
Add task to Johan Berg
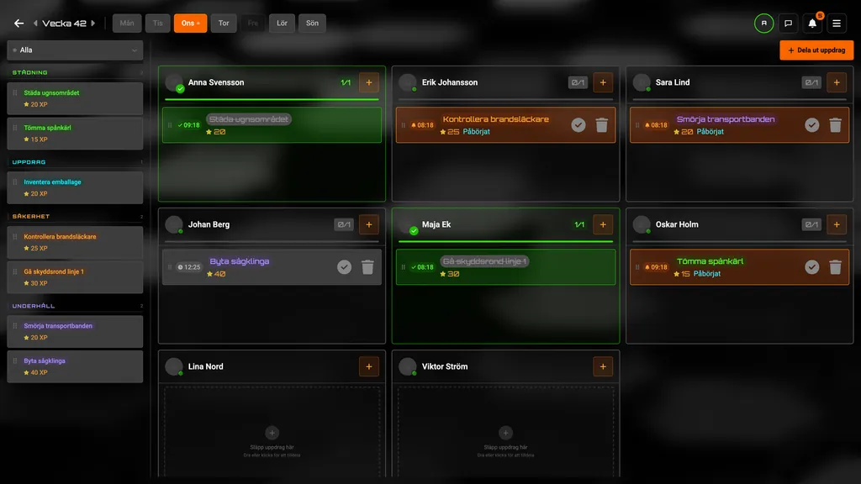click(369, 224)
